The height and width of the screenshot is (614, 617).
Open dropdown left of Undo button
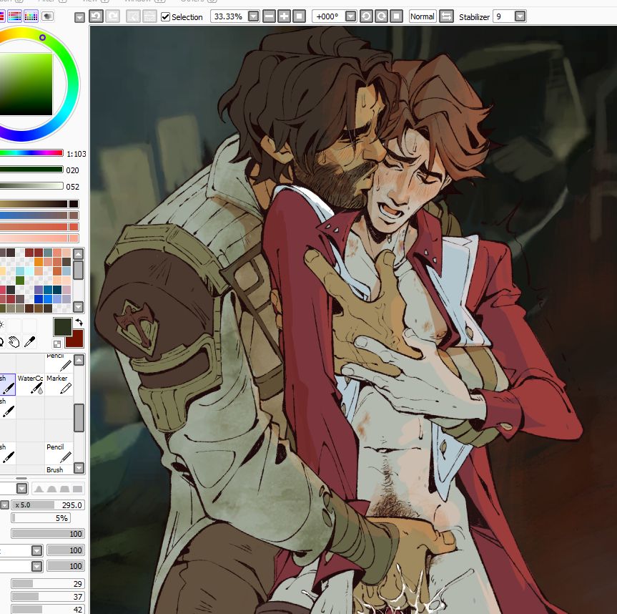pyautogui.click(x=79, y=17)
